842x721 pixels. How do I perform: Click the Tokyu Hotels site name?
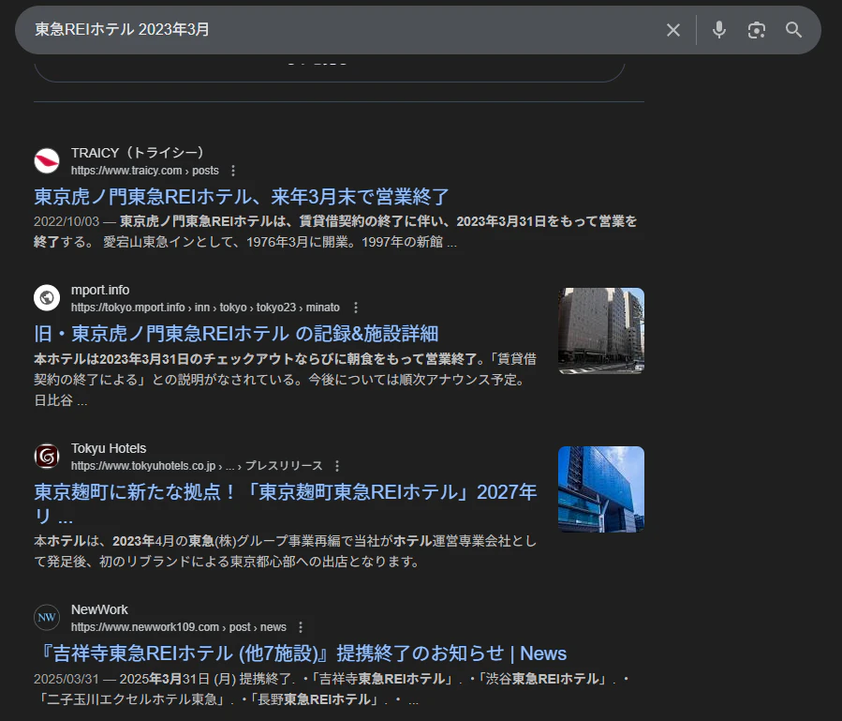coord(109,448)
